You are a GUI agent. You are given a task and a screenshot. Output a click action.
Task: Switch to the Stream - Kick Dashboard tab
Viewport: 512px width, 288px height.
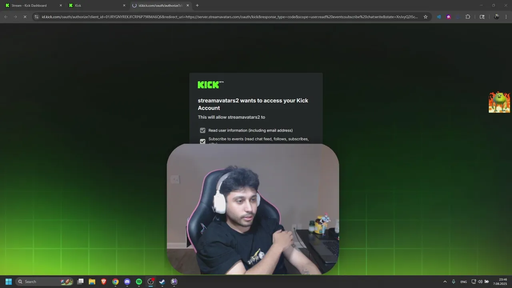[33, 6]
